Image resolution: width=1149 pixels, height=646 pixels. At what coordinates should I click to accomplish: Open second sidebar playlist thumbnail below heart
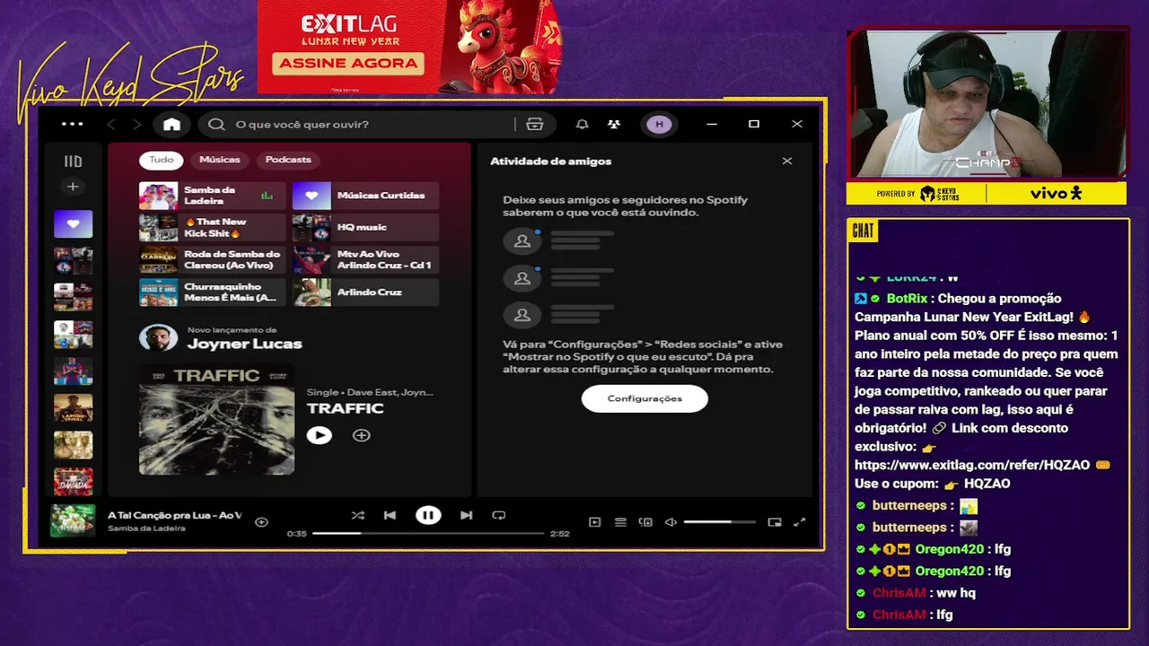pyautogui.click(x=74, y=297)
